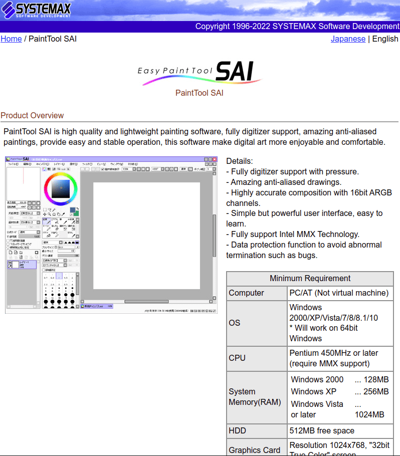Screen dimensions: 400x456
Task: Click 'Windows 2000' in the RAM list
Action: point(317,379)
